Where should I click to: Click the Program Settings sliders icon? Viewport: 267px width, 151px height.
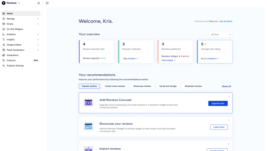[x=4, y=66]
